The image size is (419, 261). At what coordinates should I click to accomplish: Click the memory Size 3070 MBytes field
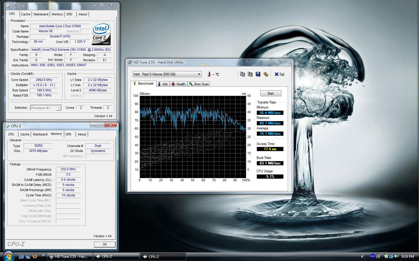click(x=38, y=151)
